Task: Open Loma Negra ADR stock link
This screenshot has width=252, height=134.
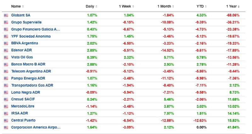Action: point(26,92)
